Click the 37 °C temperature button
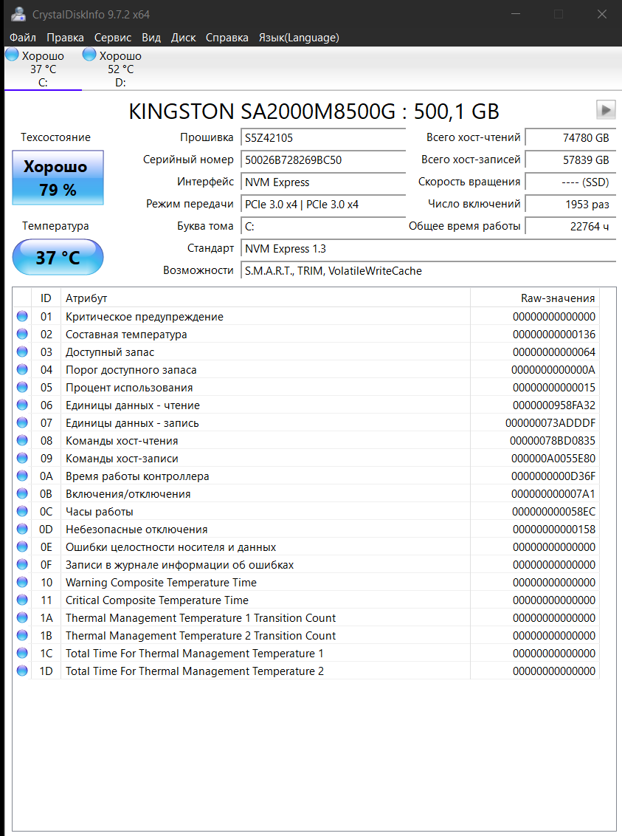 (58, 257)
